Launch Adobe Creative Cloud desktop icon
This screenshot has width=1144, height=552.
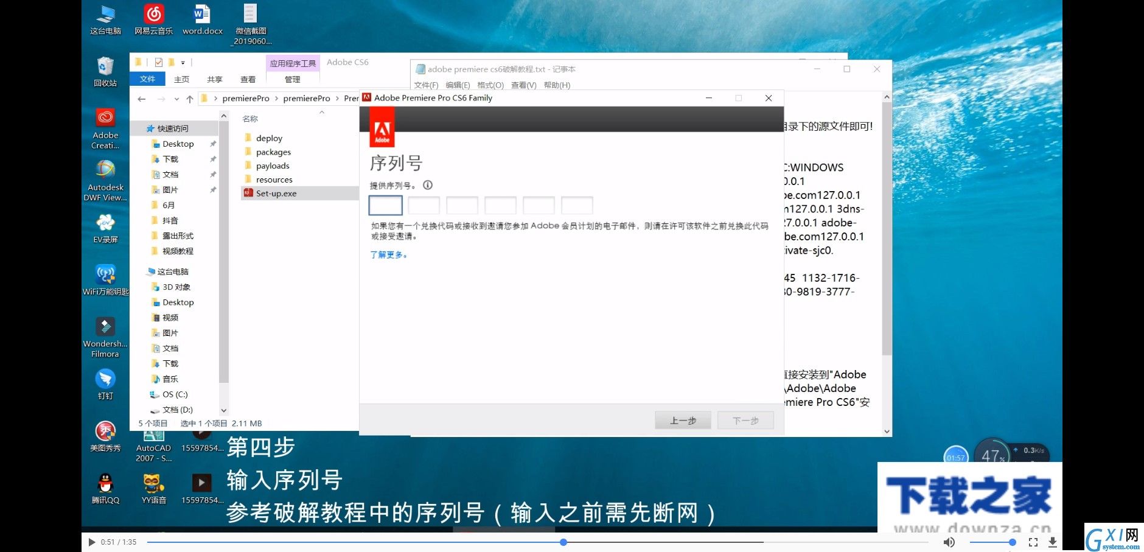(x=105, y=128)
